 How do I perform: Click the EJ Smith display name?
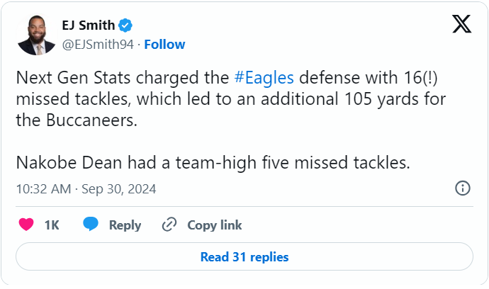coord(89,25)
